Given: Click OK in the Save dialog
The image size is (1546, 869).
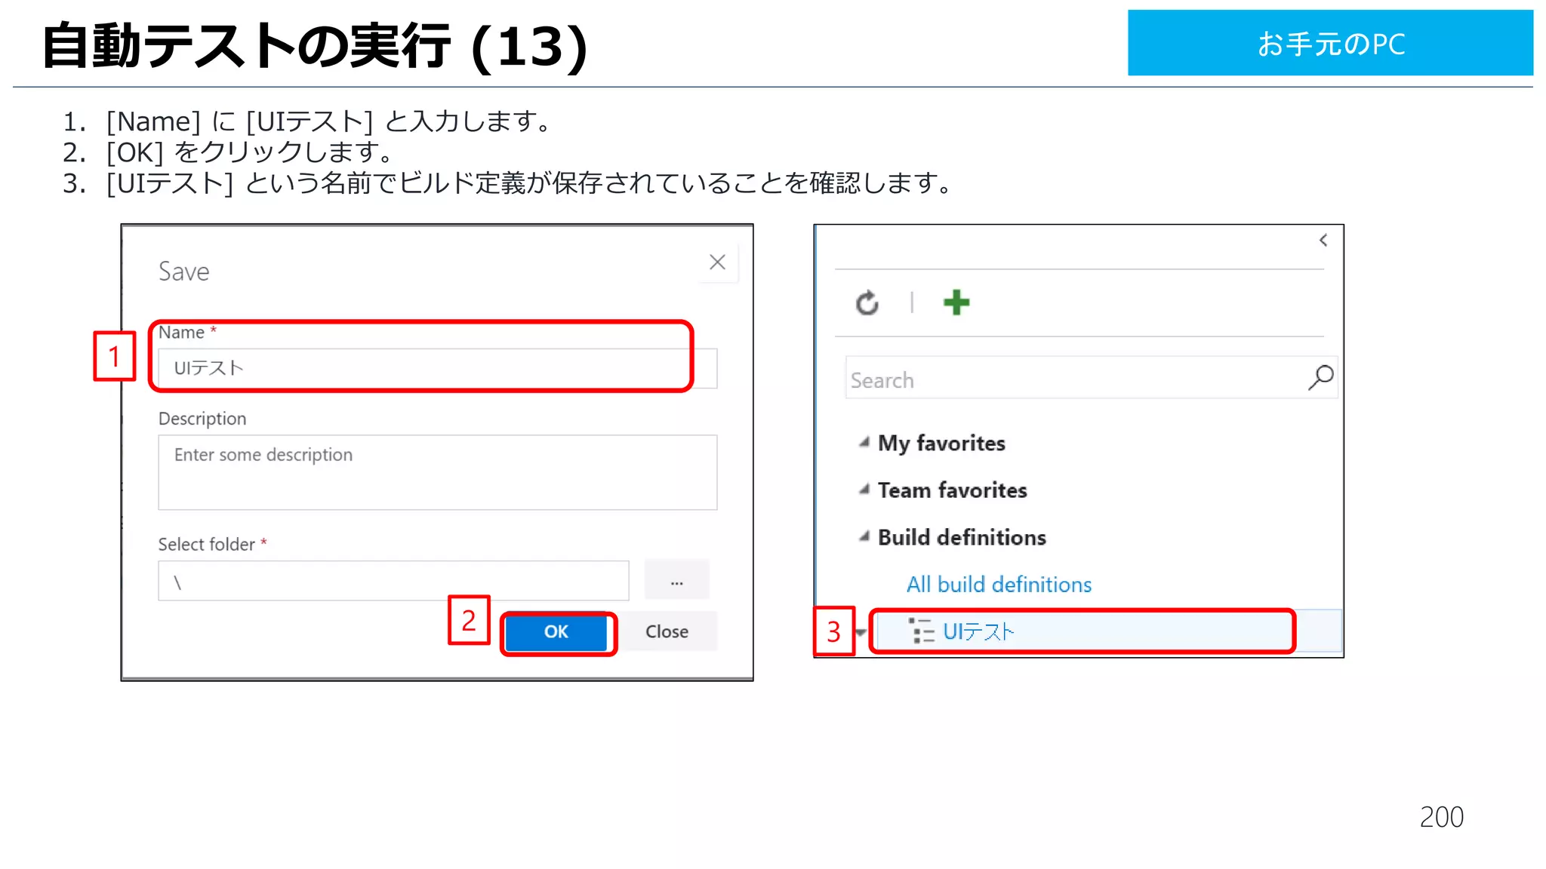Looking at the screenshot, I should click(556, 631).
